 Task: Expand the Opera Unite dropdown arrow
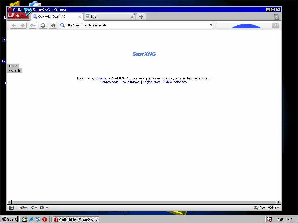36,208
